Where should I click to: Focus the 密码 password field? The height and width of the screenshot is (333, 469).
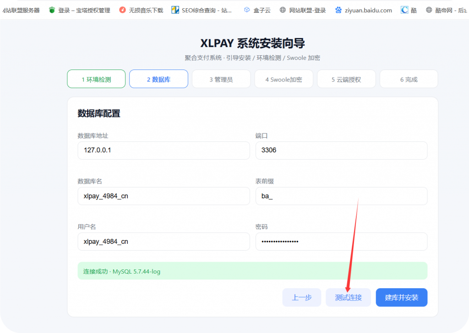click(x=341, y=242)
